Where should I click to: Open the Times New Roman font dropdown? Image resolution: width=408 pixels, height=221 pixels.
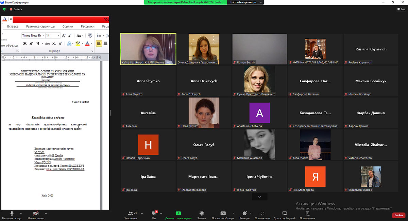(x=43, y=35)
